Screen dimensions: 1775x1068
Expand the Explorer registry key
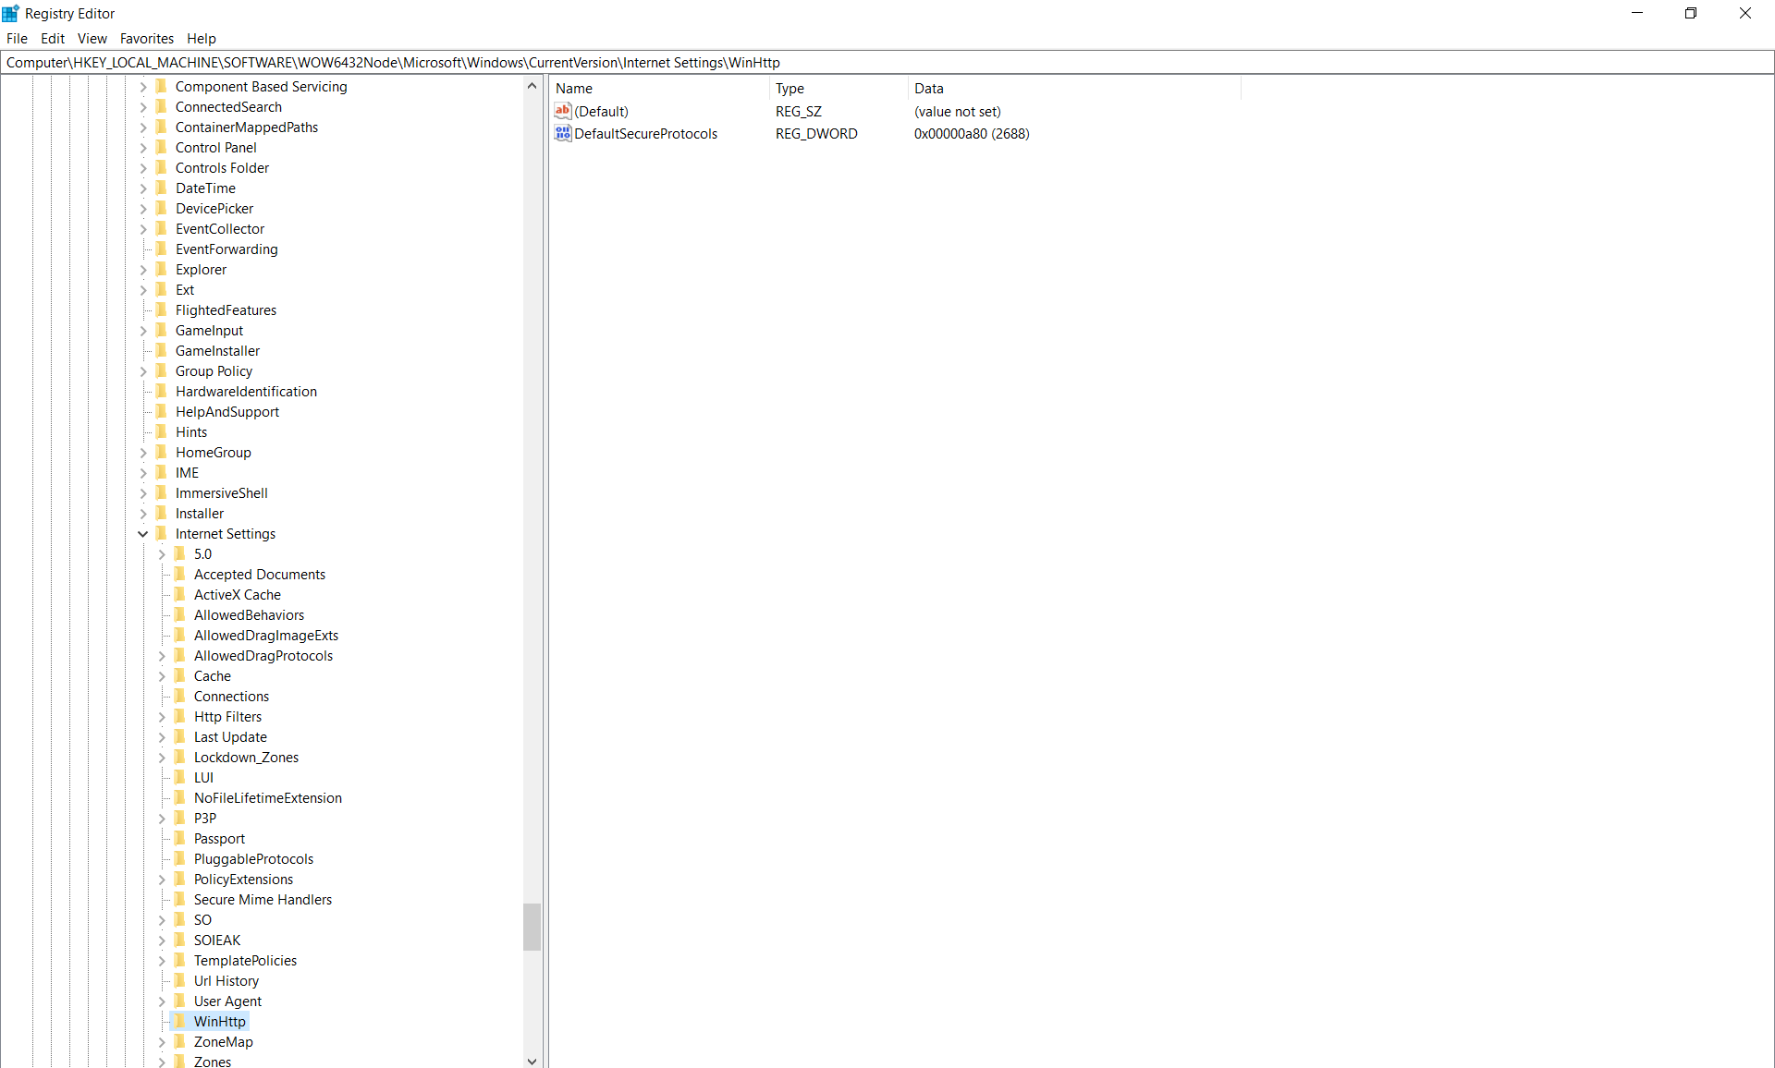[143, 269]
